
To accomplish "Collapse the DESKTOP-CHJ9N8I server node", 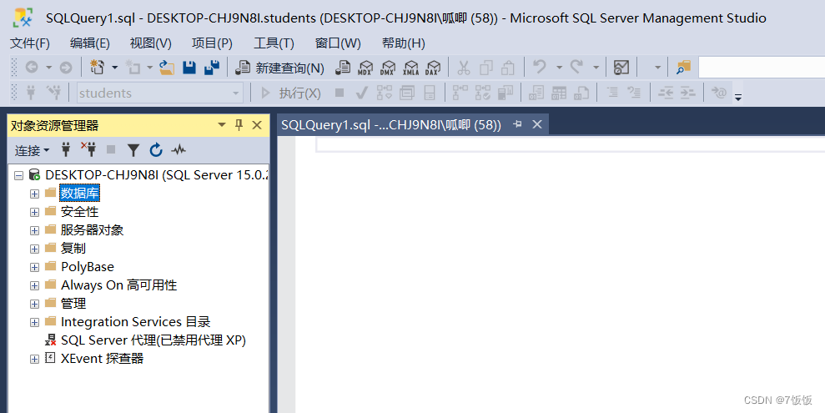I will click(x=19, y=175).
